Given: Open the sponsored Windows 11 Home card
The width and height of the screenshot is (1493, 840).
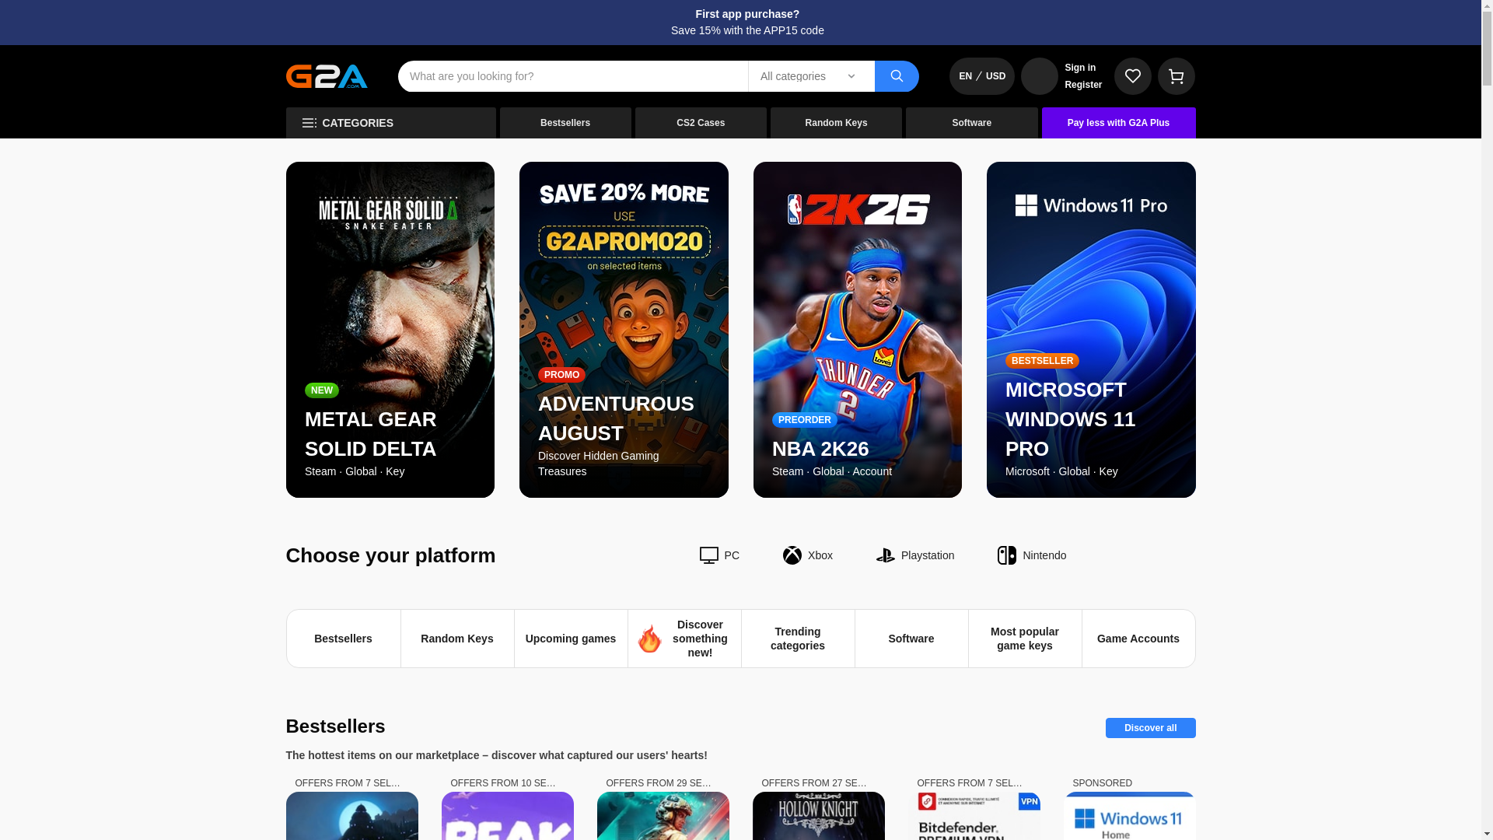Looking at the screenshot, I should (x=1130, y=816).
